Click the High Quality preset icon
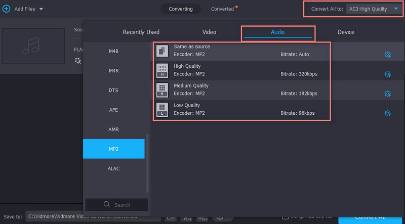 [x=162, y=70]
